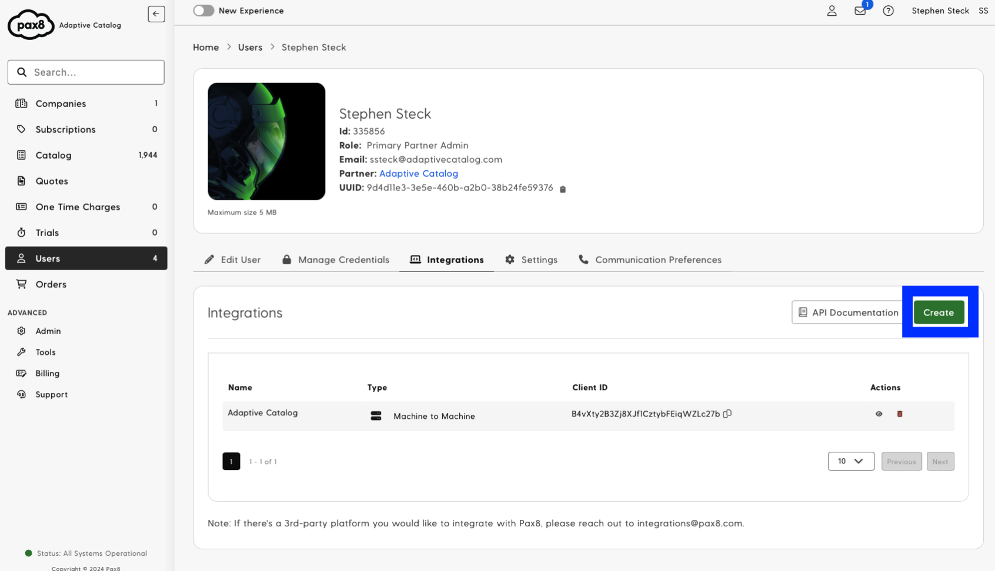Click the Stephen Steck account name in header
The height and width of the screenshot is (571, 995).
940,11
